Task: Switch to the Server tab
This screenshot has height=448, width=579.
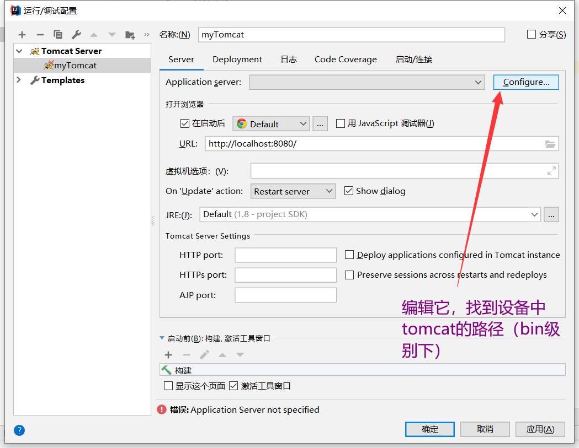Action: tap(181, 60)
